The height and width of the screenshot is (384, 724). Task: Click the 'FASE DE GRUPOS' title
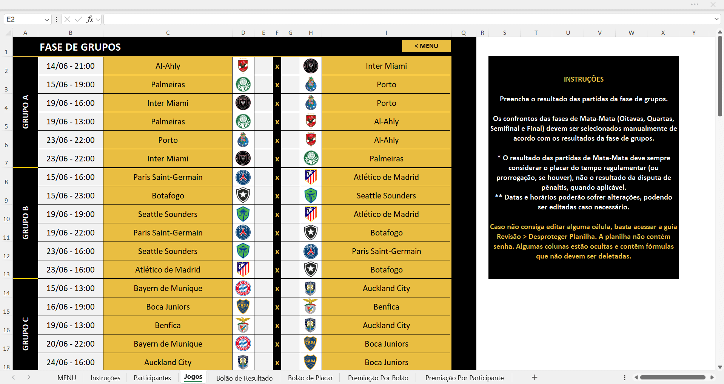[80, 47]
